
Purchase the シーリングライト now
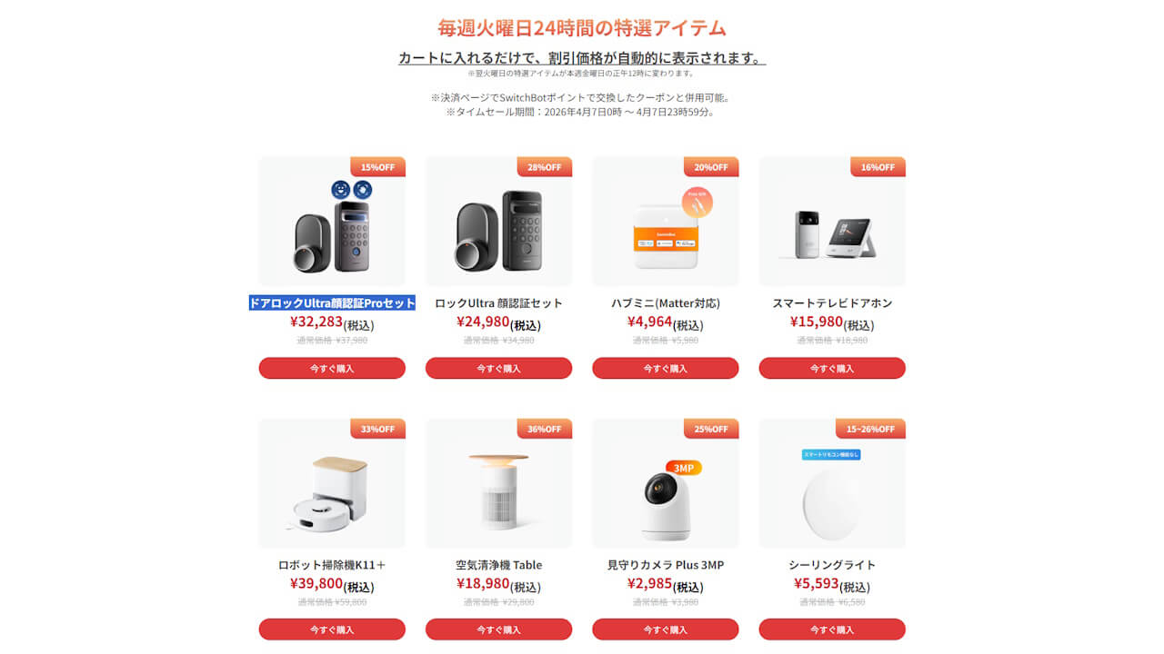(x=832, y=629)
